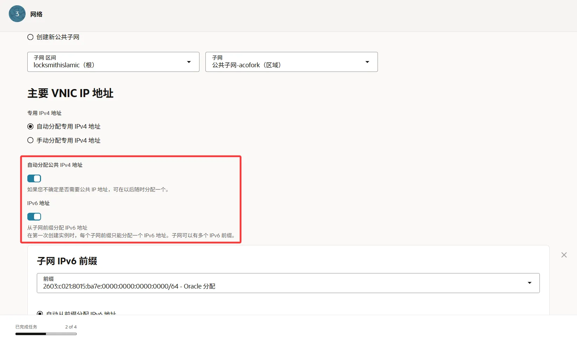
Task: Disable the 自动分配公共 IPv4 地址 toggle
Action: click(x=34, y=178)
